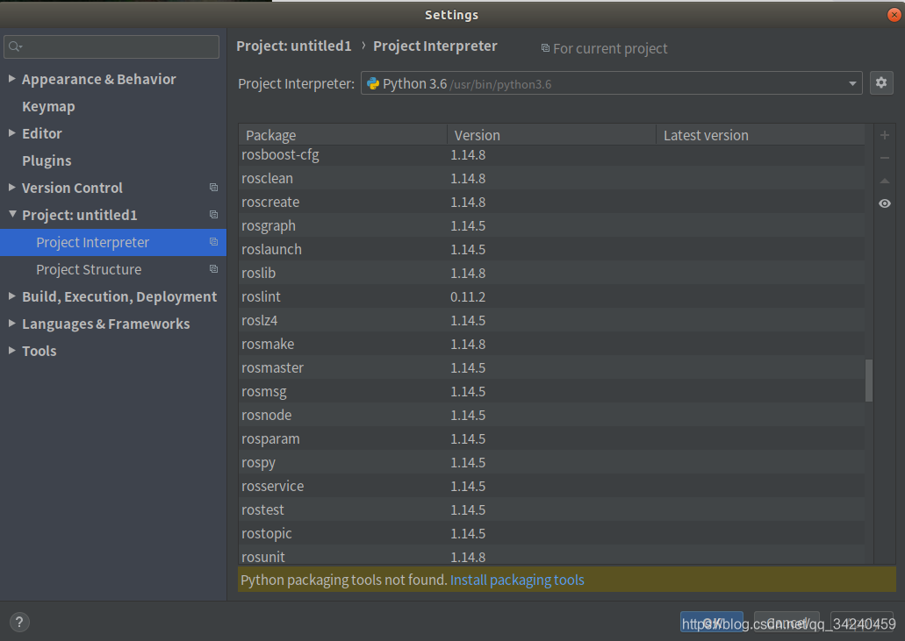The width and height of the screenshot is (905, 641).
Task: Expand the Appearance & Behavior section
Action: 11,79
